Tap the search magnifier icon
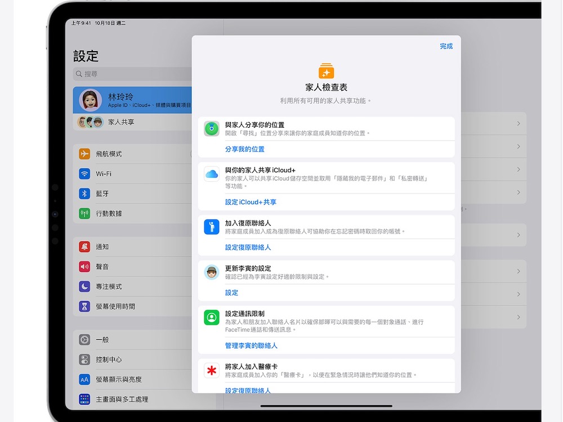This screenshot has height=422, width=563. tap(79, 74)
